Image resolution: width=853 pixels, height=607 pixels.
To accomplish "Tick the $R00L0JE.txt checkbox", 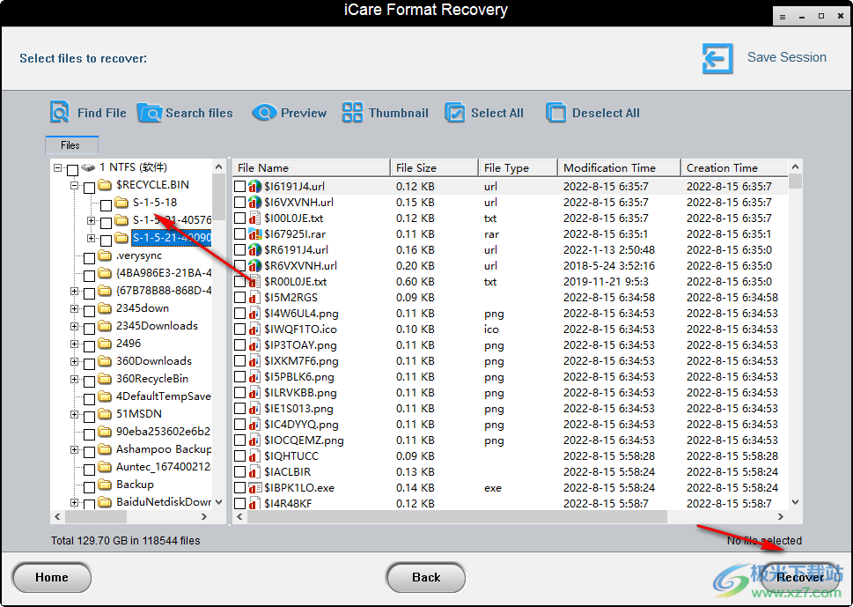I will [240, 282].
